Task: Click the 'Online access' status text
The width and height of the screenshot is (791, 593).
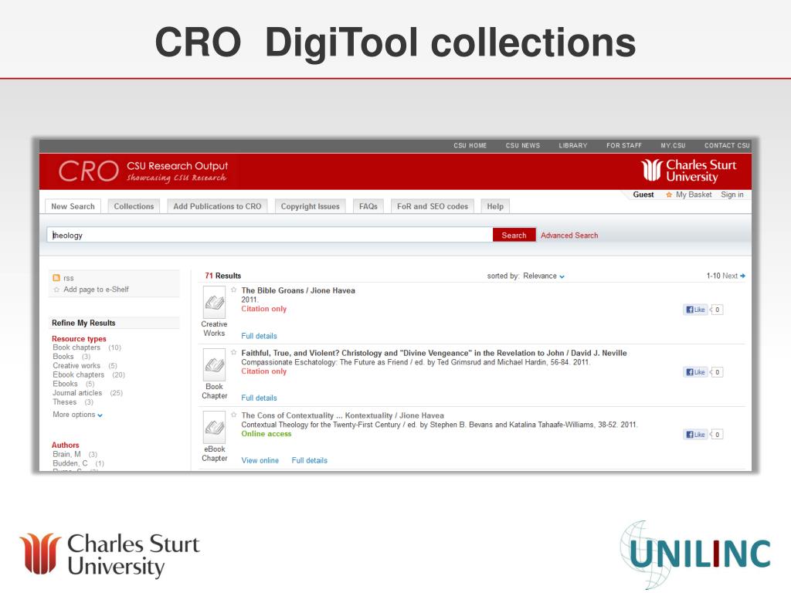Action: click(266, 434)
